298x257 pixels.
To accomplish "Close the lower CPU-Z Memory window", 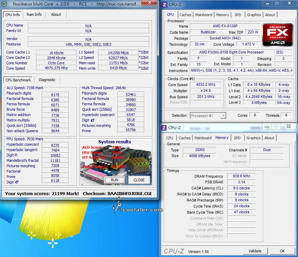I will pyautogui.click(x=289, y=126).
